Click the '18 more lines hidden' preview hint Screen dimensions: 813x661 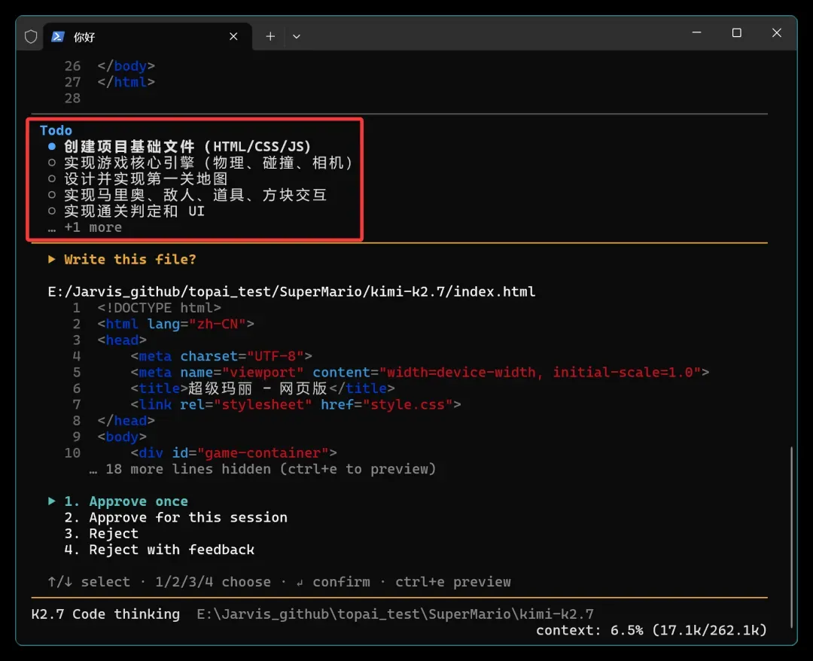(x=263, y=469)
